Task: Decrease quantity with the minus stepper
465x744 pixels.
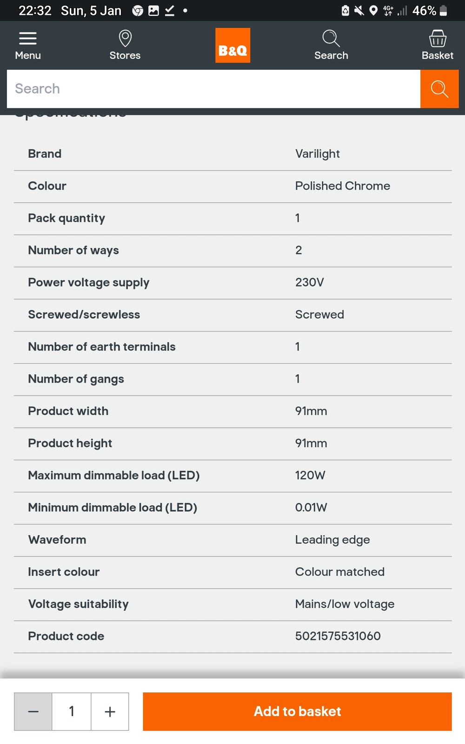Action: coord(33,711)
